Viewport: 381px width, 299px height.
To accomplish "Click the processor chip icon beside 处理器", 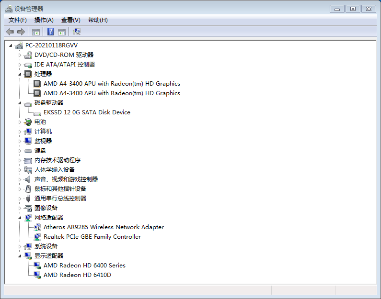I will point(28,74).
